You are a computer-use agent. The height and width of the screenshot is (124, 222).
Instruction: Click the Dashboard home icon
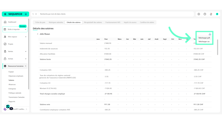click(5, 22)
